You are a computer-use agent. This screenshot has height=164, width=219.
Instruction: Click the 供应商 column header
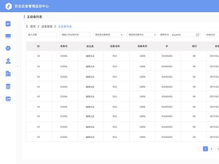click(x=90, y=46)
